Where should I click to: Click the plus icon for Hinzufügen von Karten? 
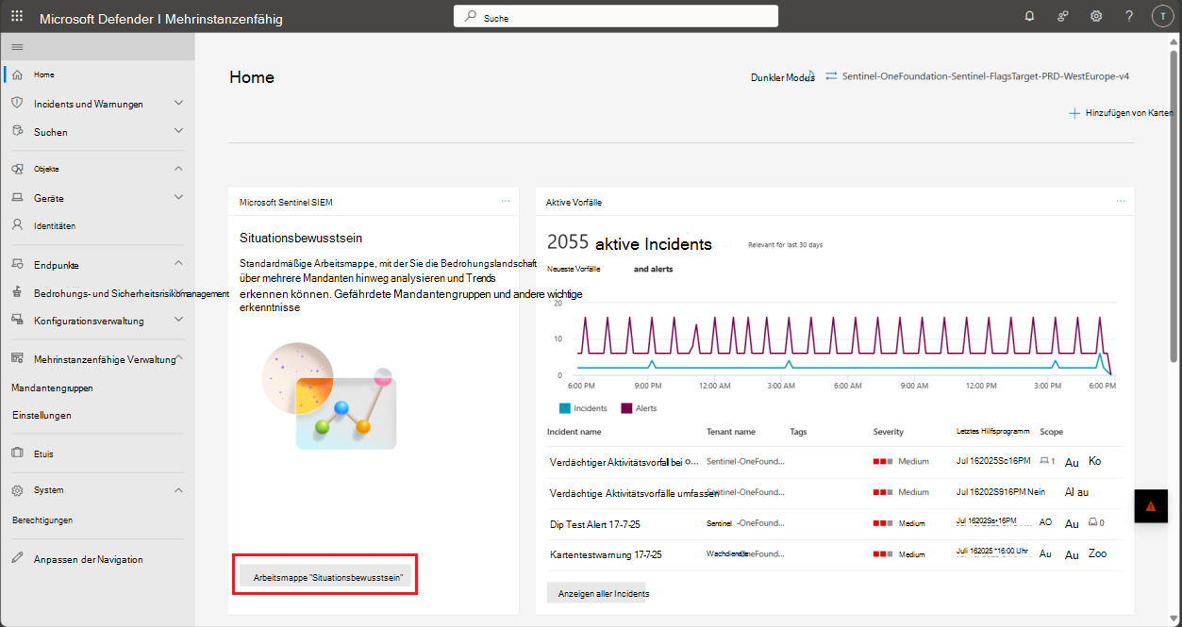tap(1074, 113)
